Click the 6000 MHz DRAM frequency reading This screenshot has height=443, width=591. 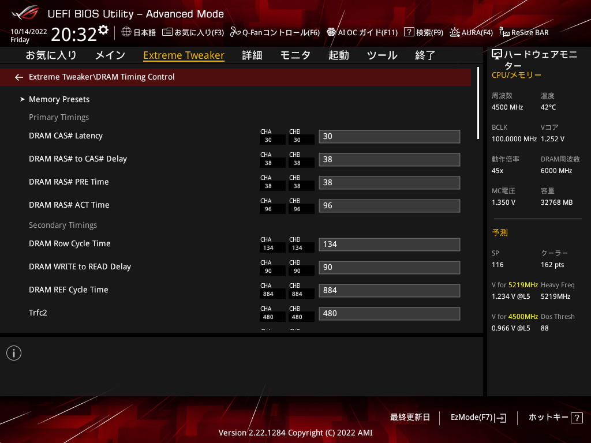556,171
